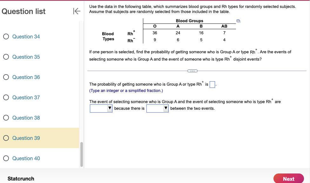Collapse the Question list panel
The width and height of the screenshot is (310, 183).
[x=76, y=11]
